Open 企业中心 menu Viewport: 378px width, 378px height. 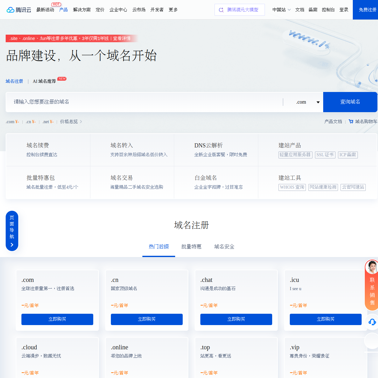tap(118, 10)
